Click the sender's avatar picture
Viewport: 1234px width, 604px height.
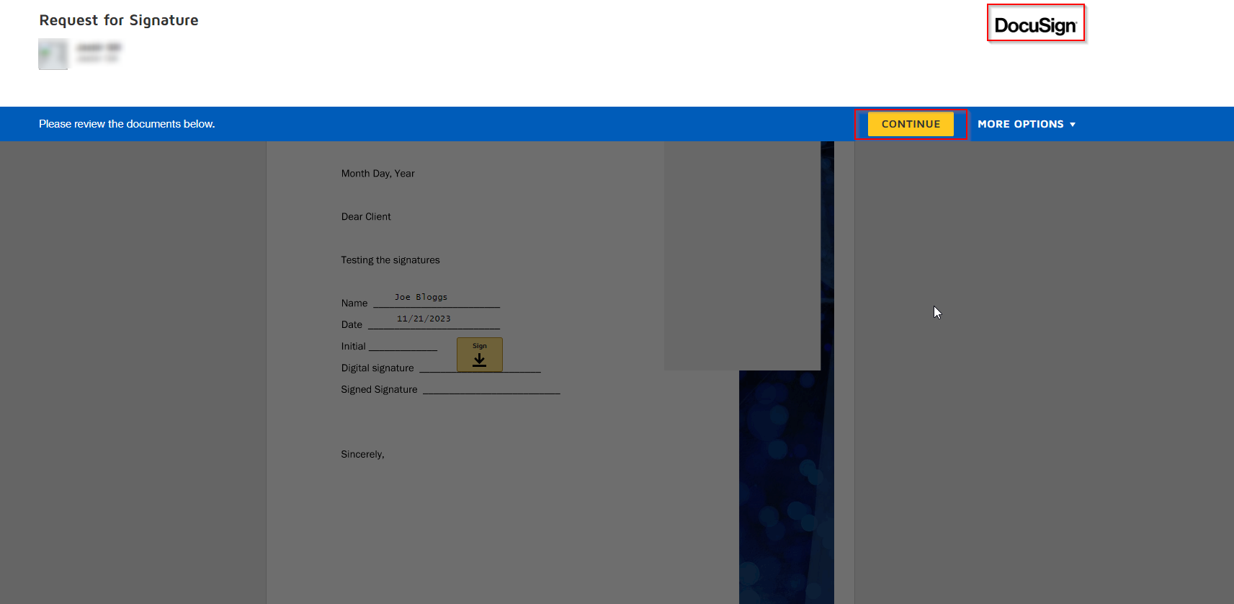(x=53, y=54)
